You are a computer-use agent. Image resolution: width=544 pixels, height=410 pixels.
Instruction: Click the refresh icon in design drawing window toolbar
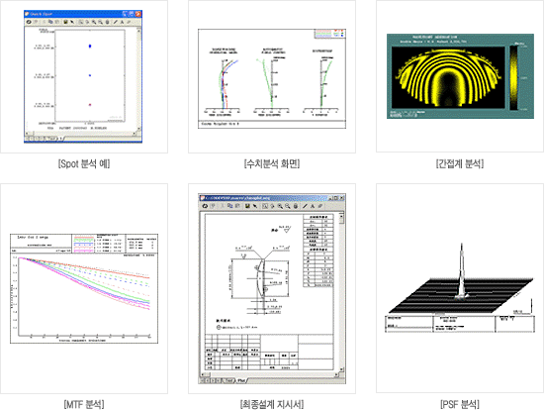(205, 206)
